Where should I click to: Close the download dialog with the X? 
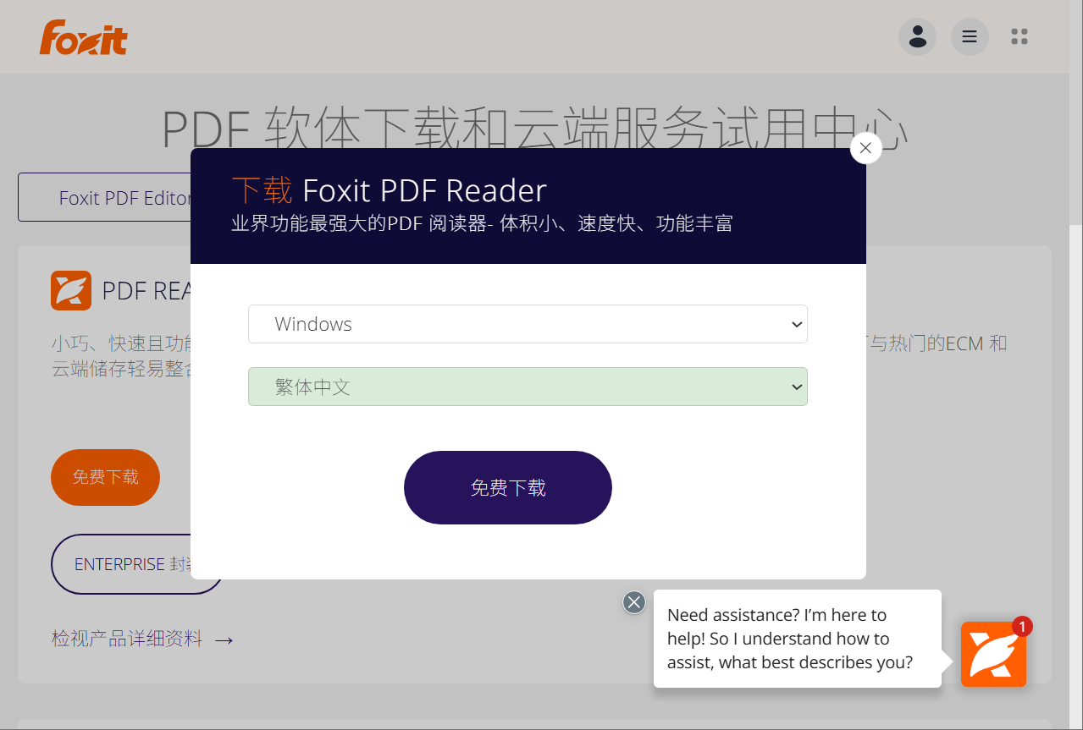865,148
